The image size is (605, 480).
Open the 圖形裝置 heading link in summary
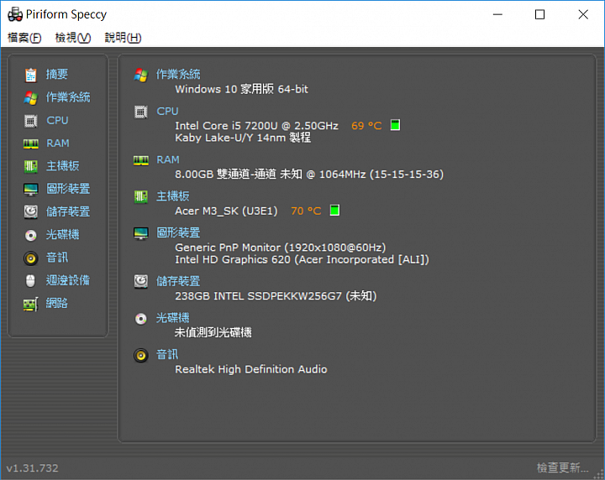click(x=178, y=232)
